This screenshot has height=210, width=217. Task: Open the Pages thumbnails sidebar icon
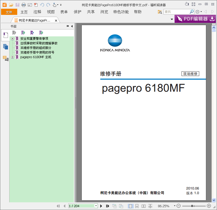pos(6,47)
